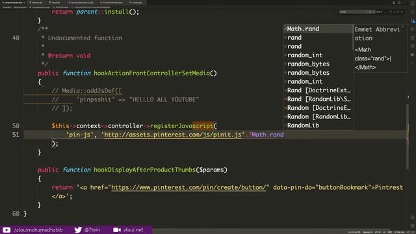Click the ?Math.rand text on line 51
This screenshot has height=234, width=416.
click(x=266, y=135)
